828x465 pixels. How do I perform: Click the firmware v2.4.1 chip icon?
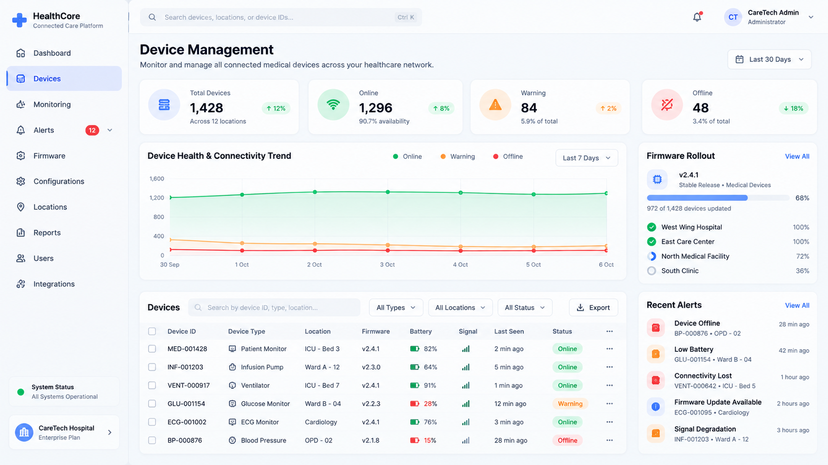click(657, 180)
